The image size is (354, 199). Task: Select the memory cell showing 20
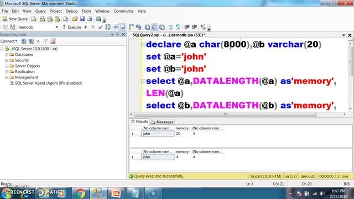coord(183,134)
